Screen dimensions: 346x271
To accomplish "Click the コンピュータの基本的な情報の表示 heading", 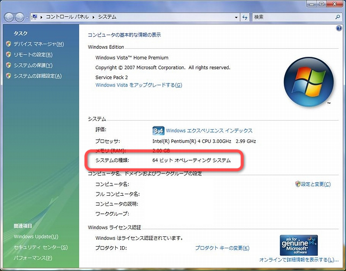I will (124, 35).
